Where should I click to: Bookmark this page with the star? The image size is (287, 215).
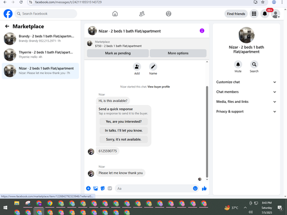click(x=263, y=2)
